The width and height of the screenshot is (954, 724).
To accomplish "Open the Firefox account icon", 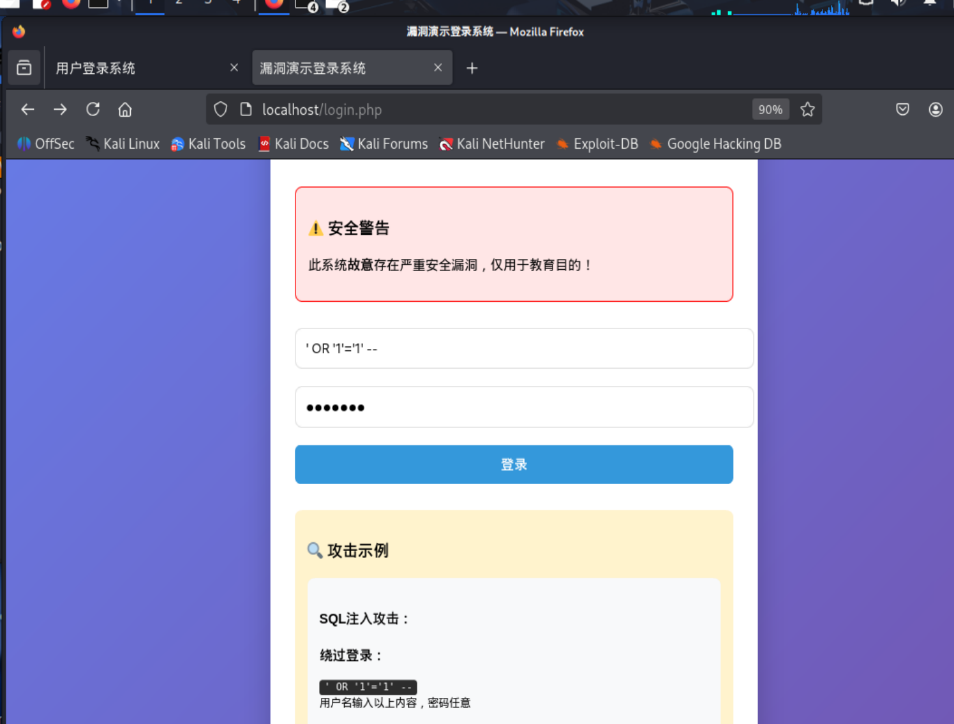I will point(935,110).
